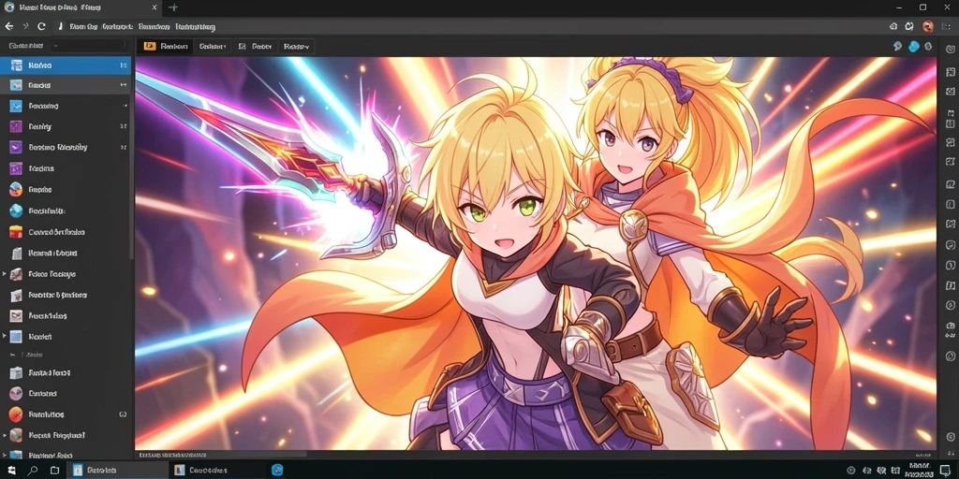The width and height of the screenshot is (959, 479).
Task: Open a new tab with the plus button
Action: pyautogui.click(x=173, y=7)
